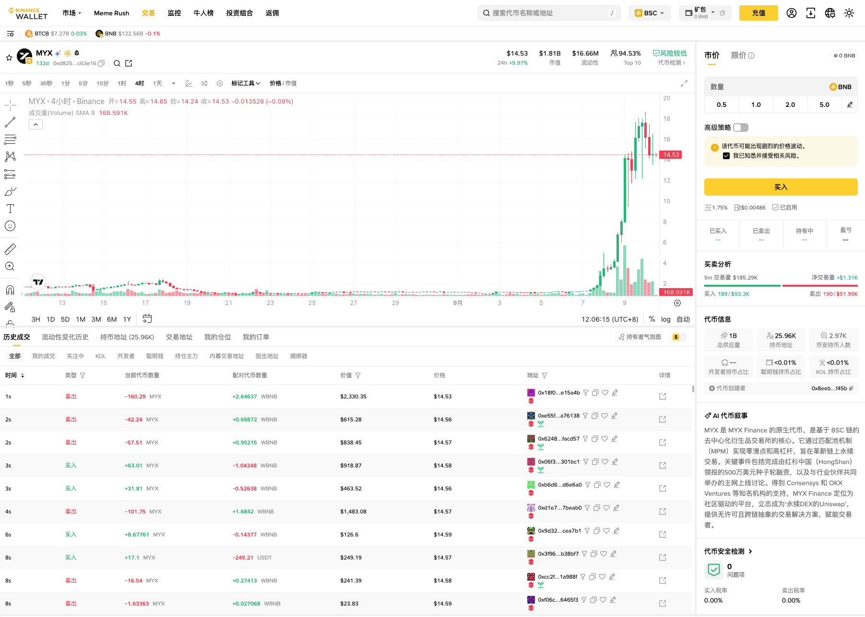Open chart settings gear icon

pyautogui.click(x=677, y=303)
